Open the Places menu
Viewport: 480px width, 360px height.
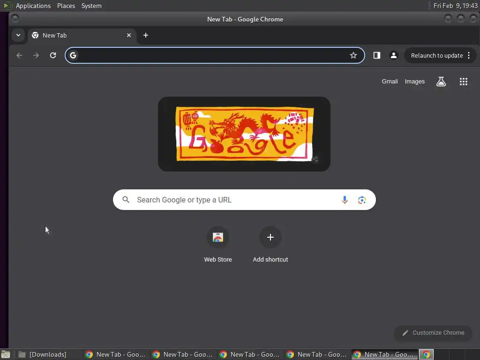[66, 6]
